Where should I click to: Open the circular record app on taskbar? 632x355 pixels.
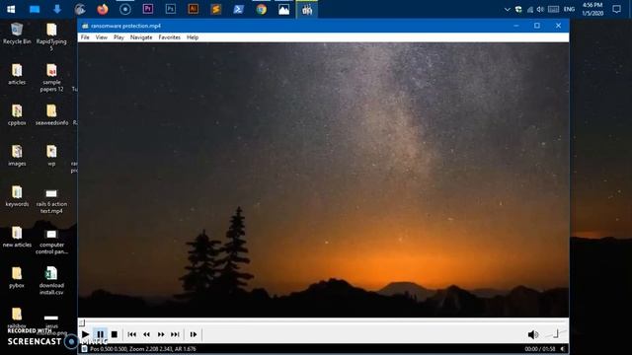click(x=125, y=9)
